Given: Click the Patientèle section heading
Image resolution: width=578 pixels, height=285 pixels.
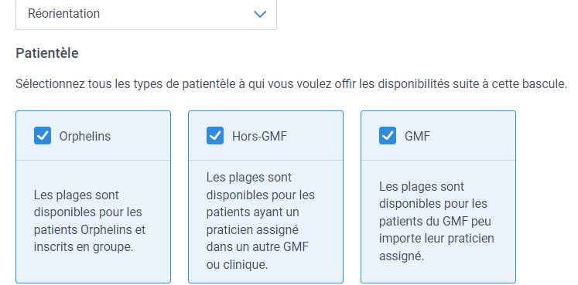Looking at the screenshot, I should (47, 53).
